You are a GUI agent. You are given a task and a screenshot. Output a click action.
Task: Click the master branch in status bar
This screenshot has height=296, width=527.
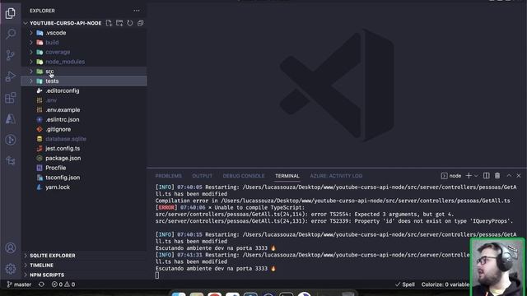[19, 284]
